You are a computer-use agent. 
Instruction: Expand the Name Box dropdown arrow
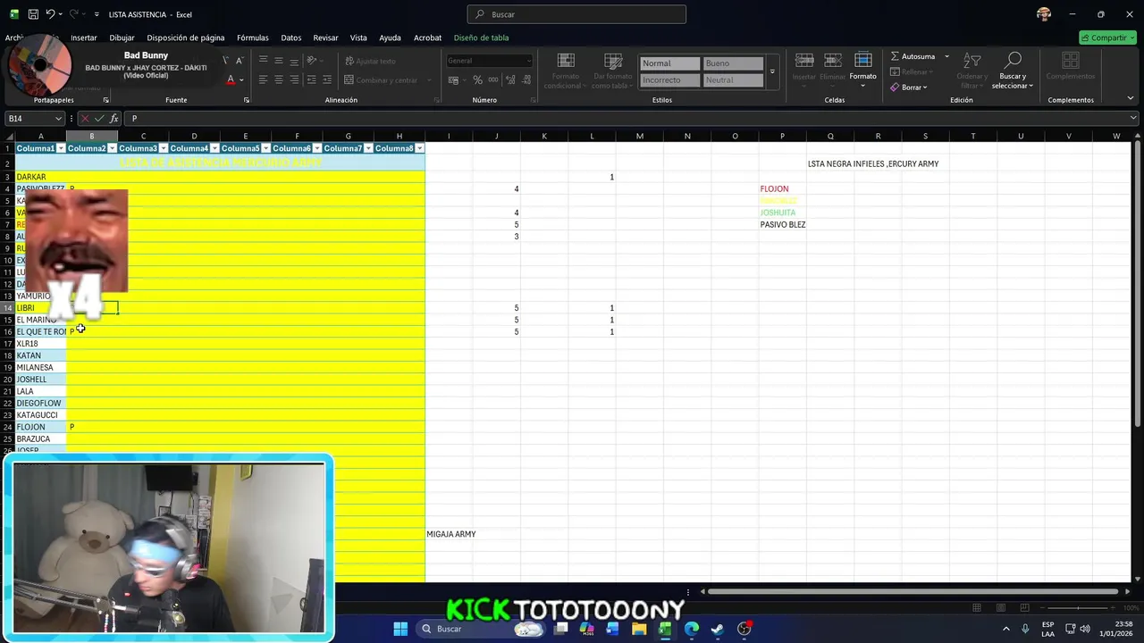pos(58,118)
